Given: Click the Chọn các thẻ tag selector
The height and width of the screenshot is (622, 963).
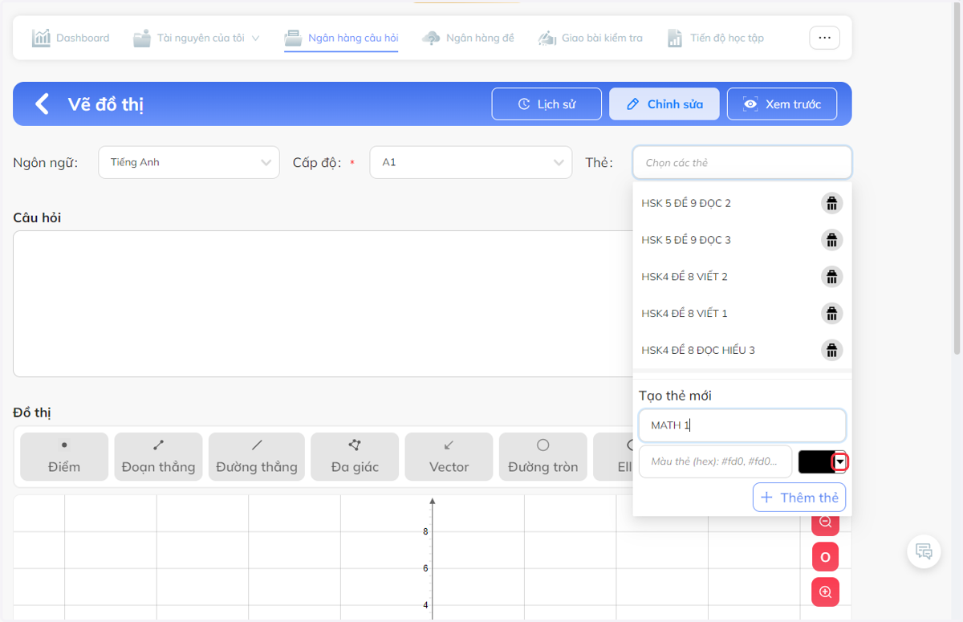Looking at the screenshot, I should pyautogui.click(x=742, y=162).
